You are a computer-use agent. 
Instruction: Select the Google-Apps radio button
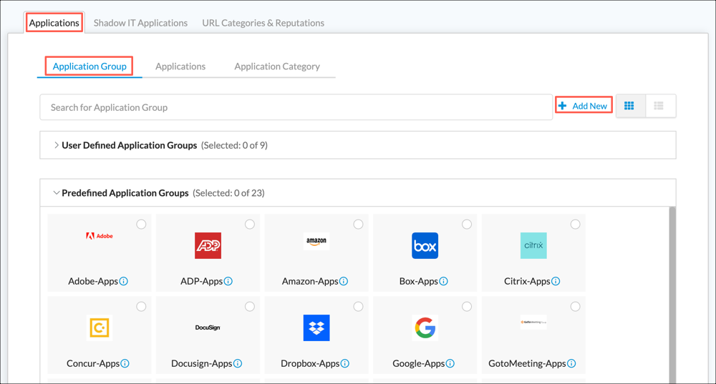pos(467,307)
